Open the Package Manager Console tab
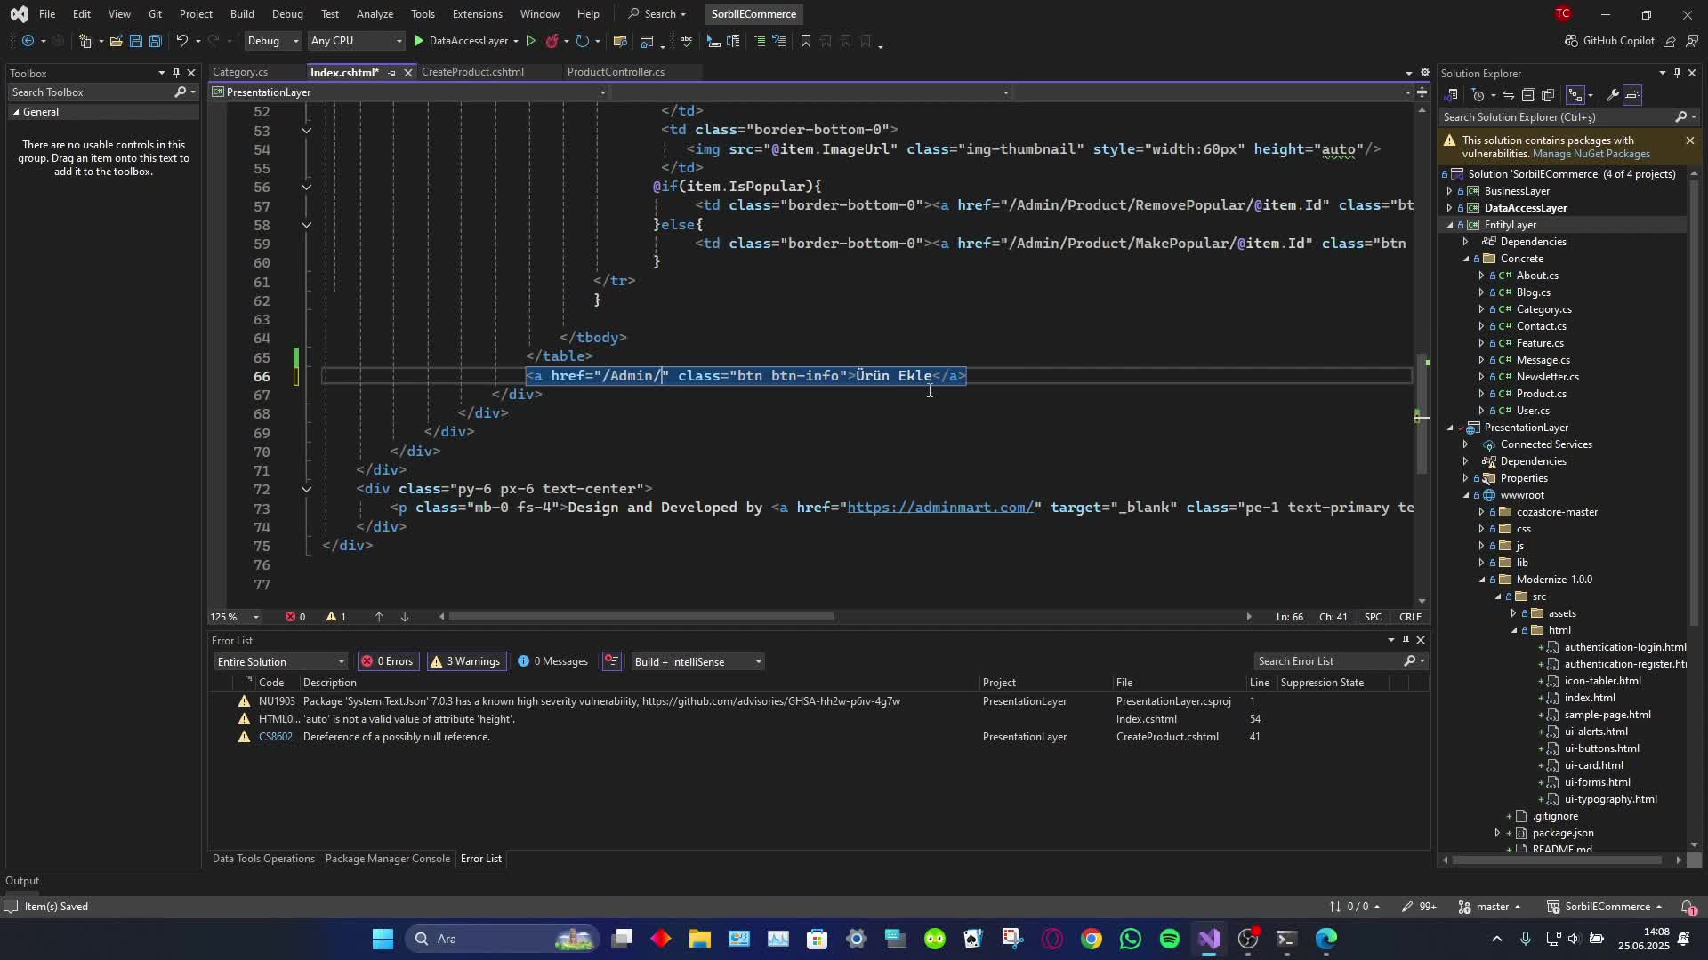This screenshot has height=960, width=1708. coord(387,859)
